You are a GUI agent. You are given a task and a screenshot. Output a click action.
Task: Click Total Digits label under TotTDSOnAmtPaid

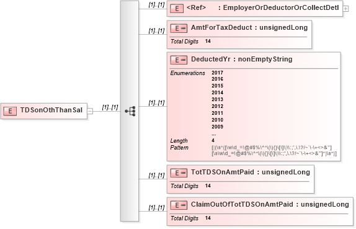pos(184,186)
